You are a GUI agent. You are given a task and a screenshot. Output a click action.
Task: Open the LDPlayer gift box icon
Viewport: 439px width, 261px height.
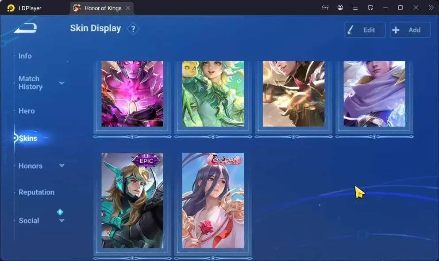(x=325, y=8)
